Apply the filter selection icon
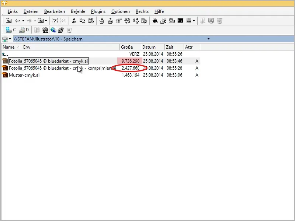Image resolution: width=295 pixels, height=221 pixels. click(55, 21)
